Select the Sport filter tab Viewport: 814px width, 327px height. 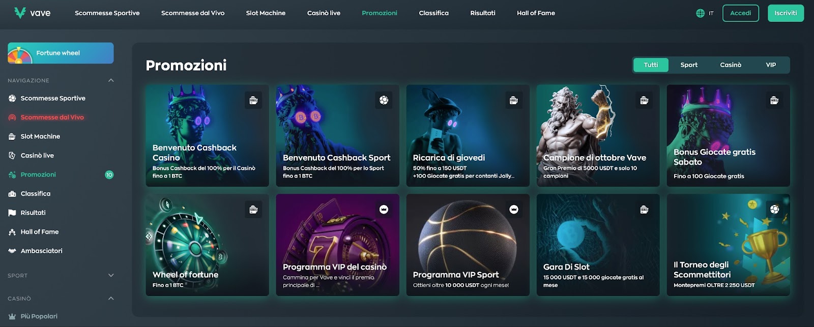(x=689, y=65)
